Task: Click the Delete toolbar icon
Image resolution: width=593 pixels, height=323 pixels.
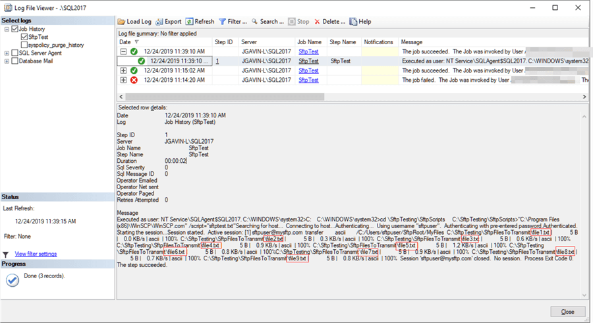Action: (x=318, y=21)
